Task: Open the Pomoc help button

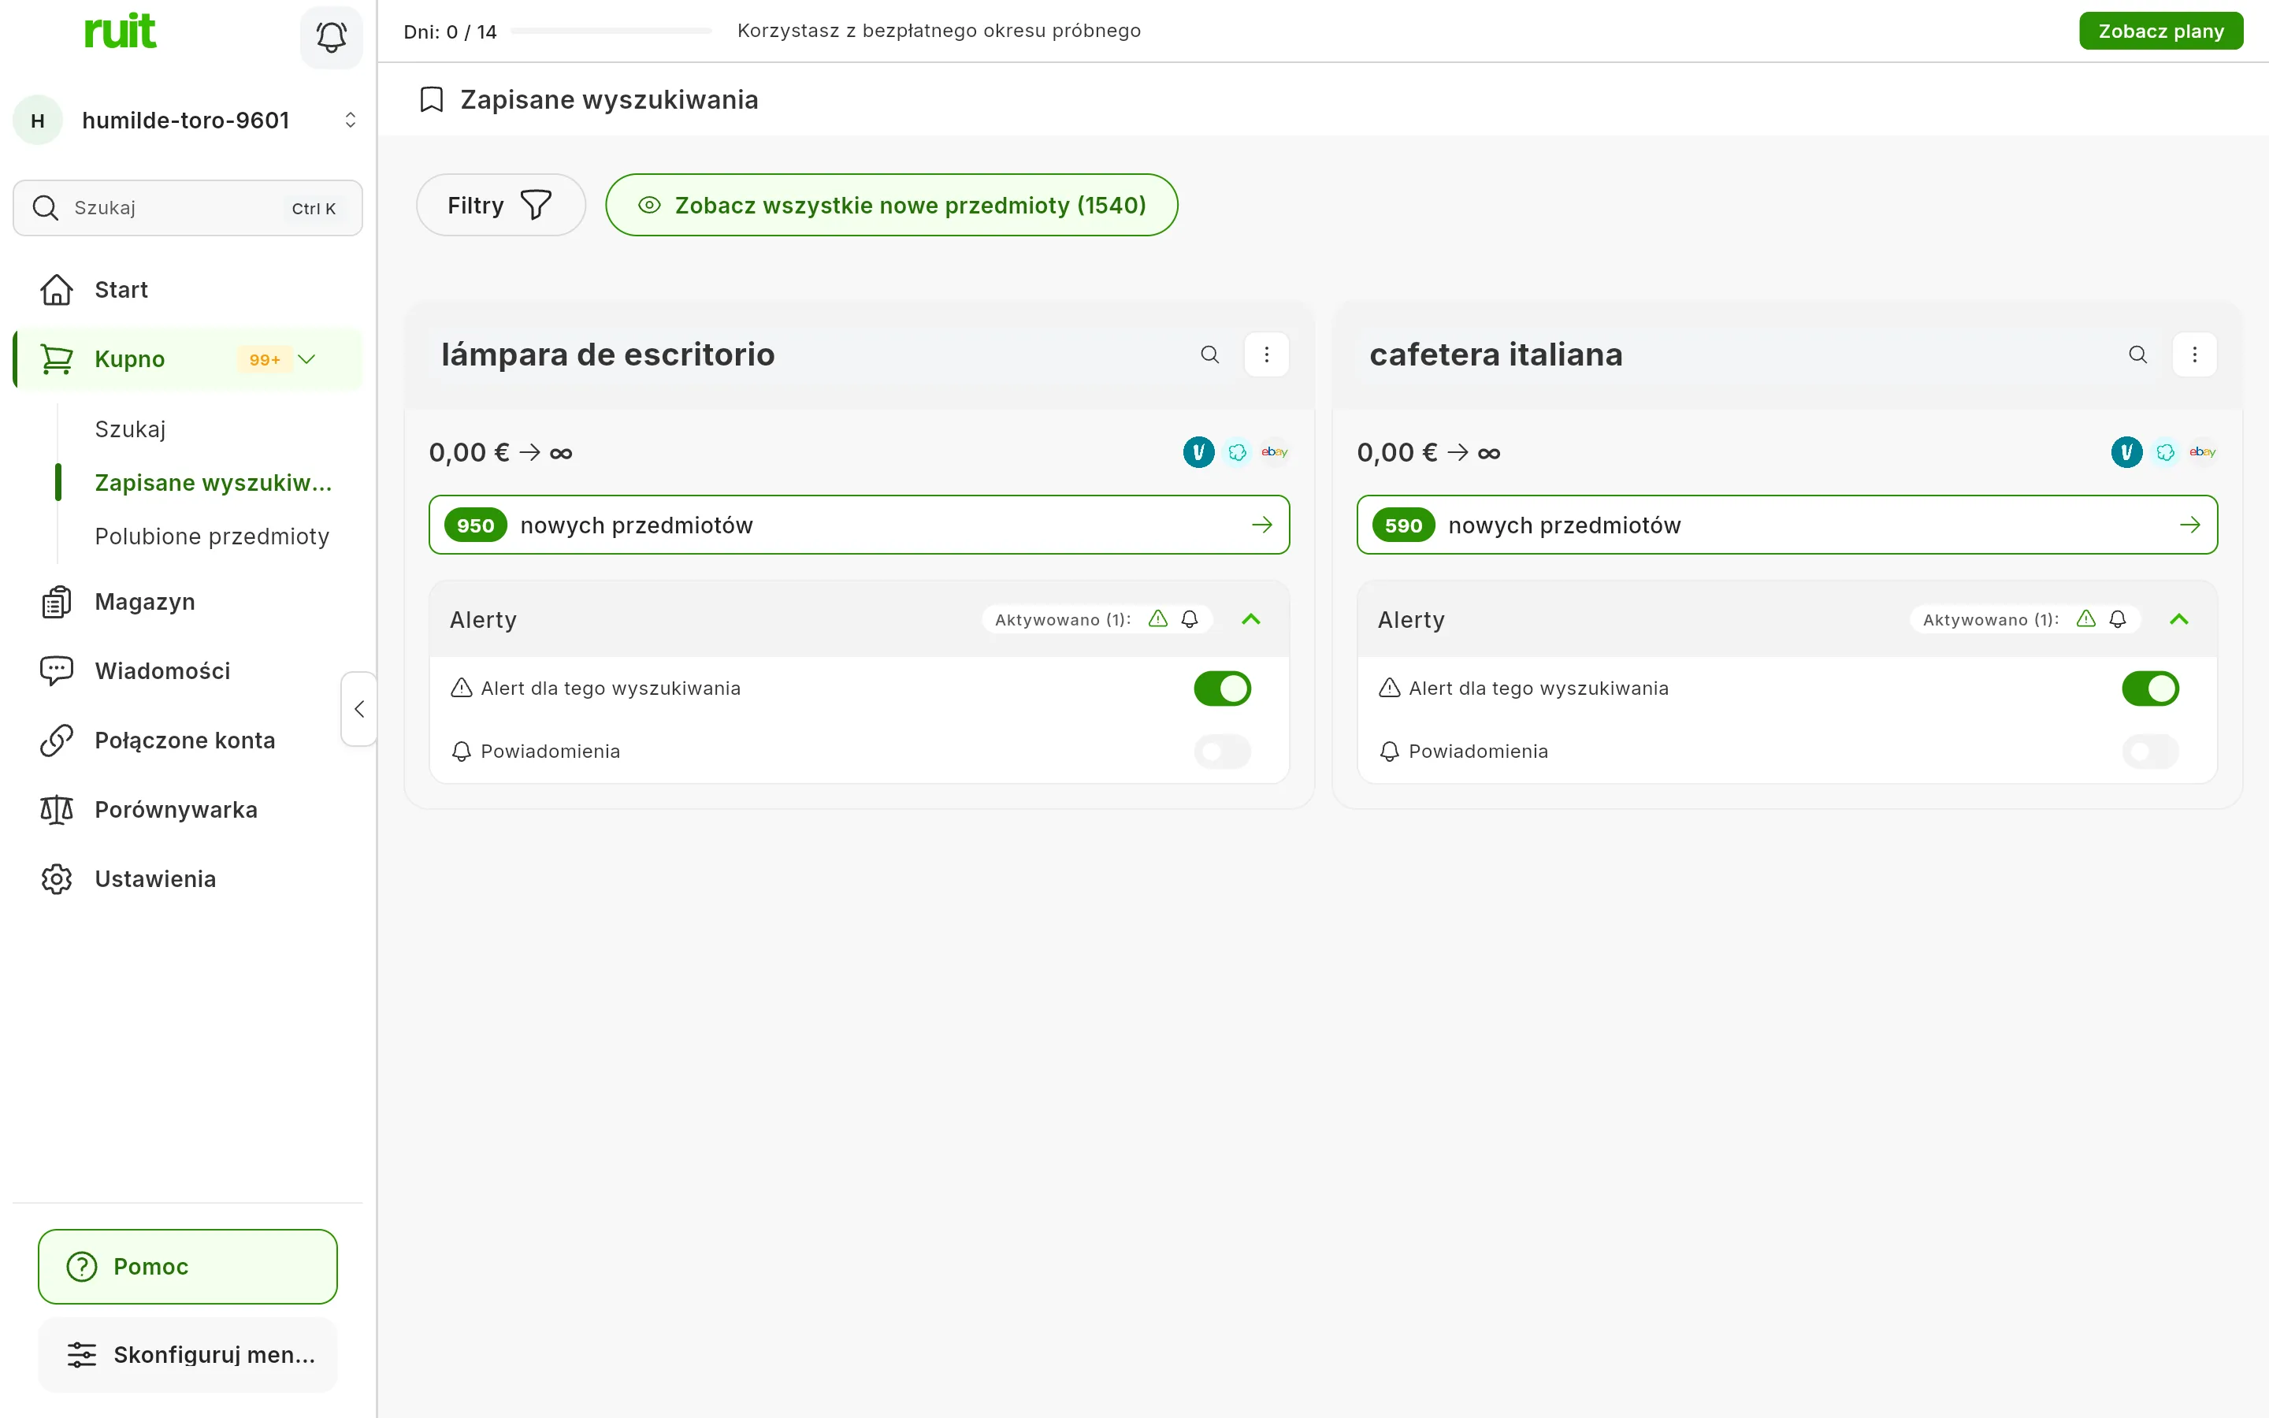Action: point(188,1266)
